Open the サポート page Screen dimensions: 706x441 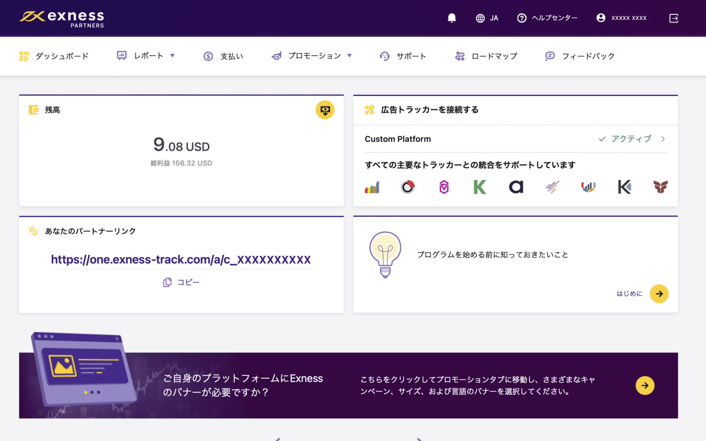[x=411, y=56]
